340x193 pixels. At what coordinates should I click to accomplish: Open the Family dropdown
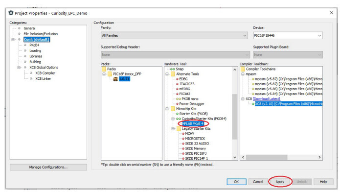[x=174, y=35]
